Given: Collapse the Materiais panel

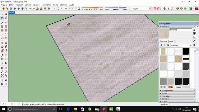Looking at the screenshot, I should click(161, 27).
